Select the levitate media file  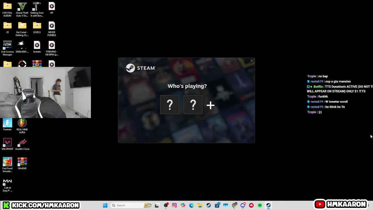tap(37, 47)
